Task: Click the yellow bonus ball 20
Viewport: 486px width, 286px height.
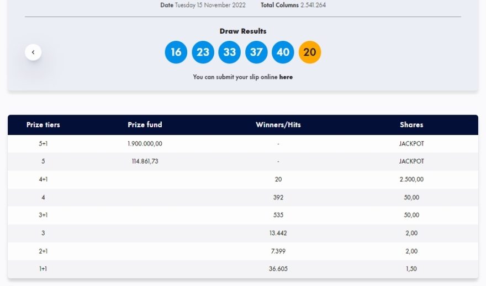Action: (x=310, y=52)
